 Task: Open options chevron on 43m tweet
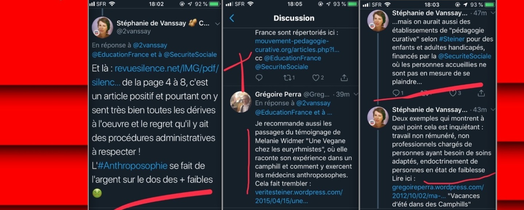pyautogui.click(x=493, y=110)
